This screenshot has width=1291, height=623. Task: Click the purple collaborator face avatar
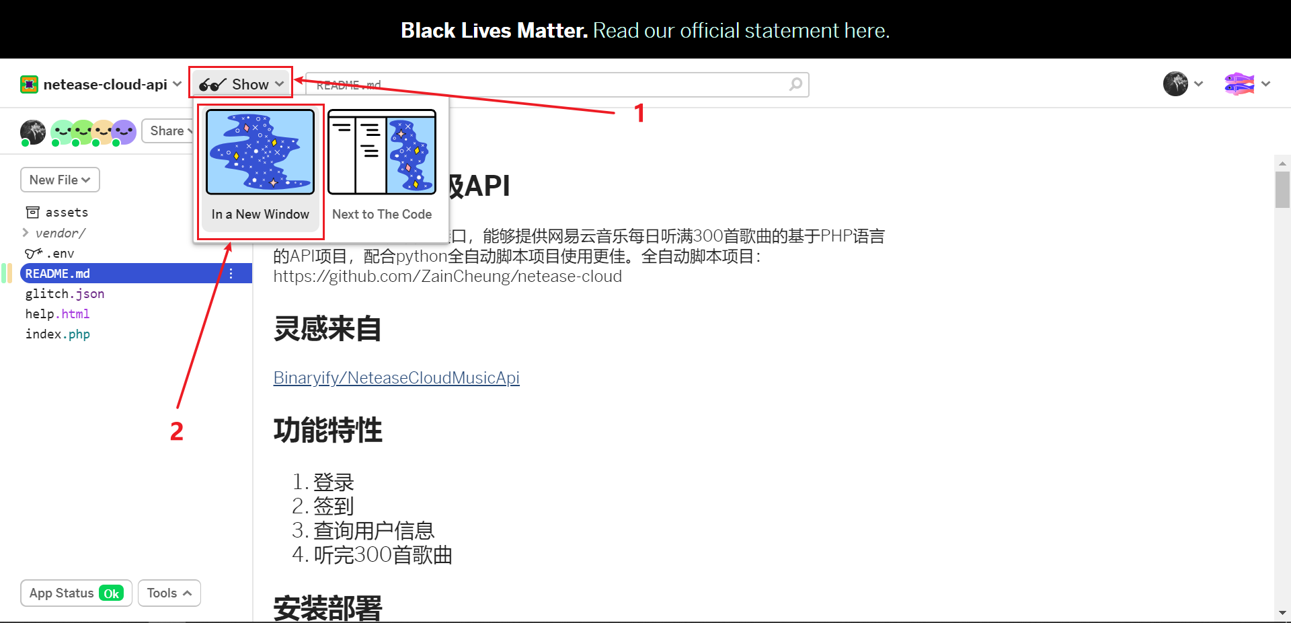click(x=123, y=132)
